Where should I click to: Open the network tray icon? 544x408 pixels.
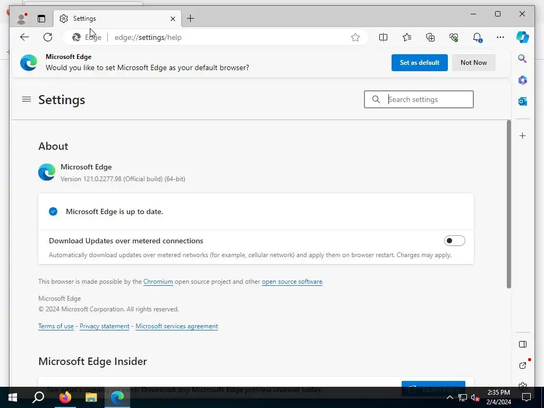(x=463, y=397)
